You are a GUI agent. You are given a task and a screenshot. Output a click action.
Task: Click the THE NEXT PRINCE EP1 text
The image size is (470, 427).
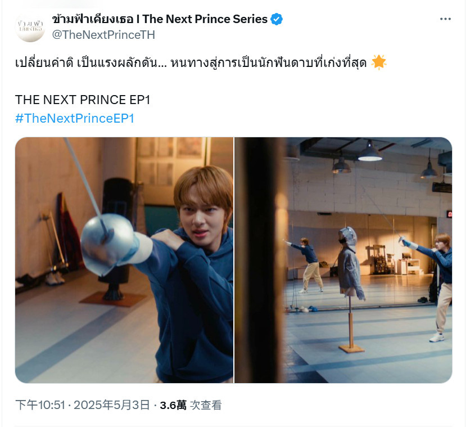click(83, 100)
